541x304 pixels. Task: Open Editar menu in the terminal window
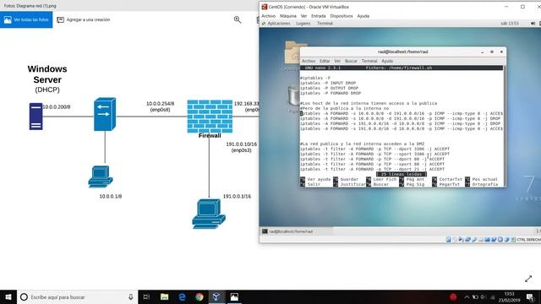pyautogui.click(x=325, y=61)
